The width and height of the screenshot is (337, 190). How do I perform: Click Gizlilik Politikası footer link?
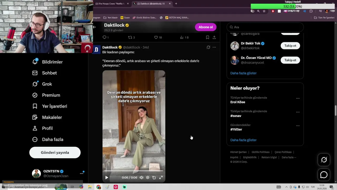pyautogui.click(x=260, y=152)
